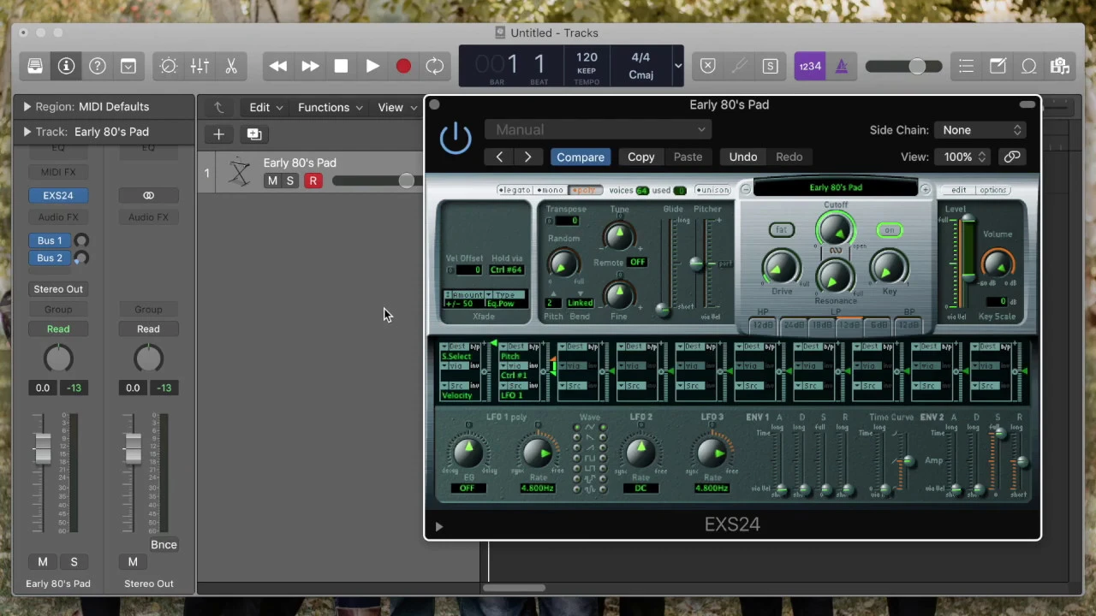The width and height of the screenshot is (1096, 616).
Task: Open the Editors scissors icon
Action: point(231,66)
